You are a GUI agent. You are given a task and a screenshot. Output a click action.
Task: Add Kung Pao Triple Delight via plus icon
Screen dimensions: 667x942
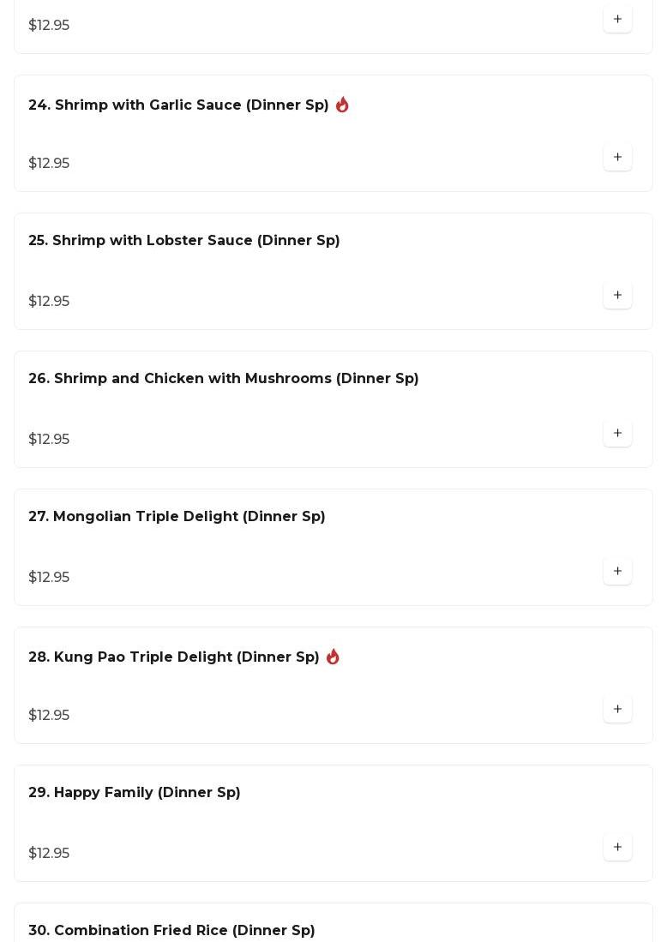[x=617, y=710]
